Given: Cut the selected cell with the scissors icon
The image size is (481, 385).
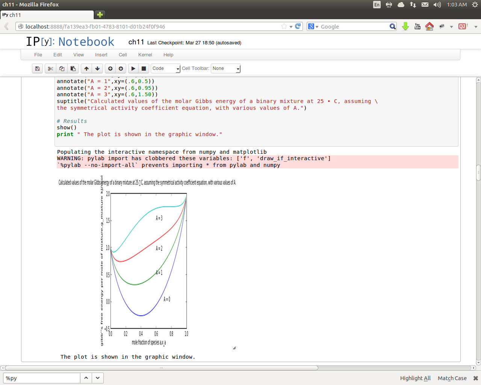Looking at the screenshot, I should pyautogui.click(x=50, y=68).
